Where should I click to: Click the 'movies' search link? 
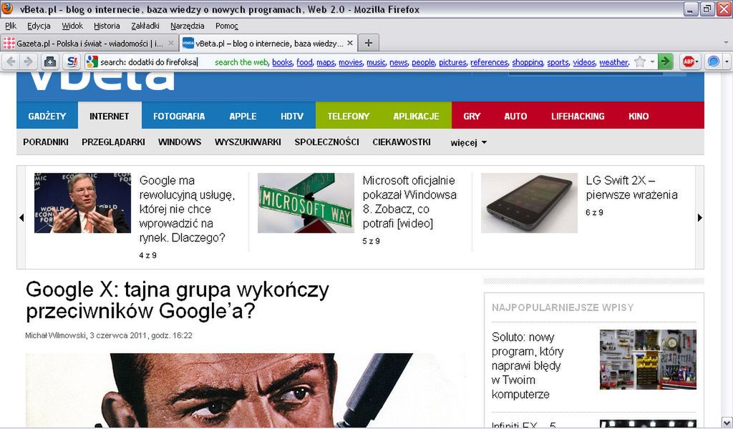tap(351, 62)
